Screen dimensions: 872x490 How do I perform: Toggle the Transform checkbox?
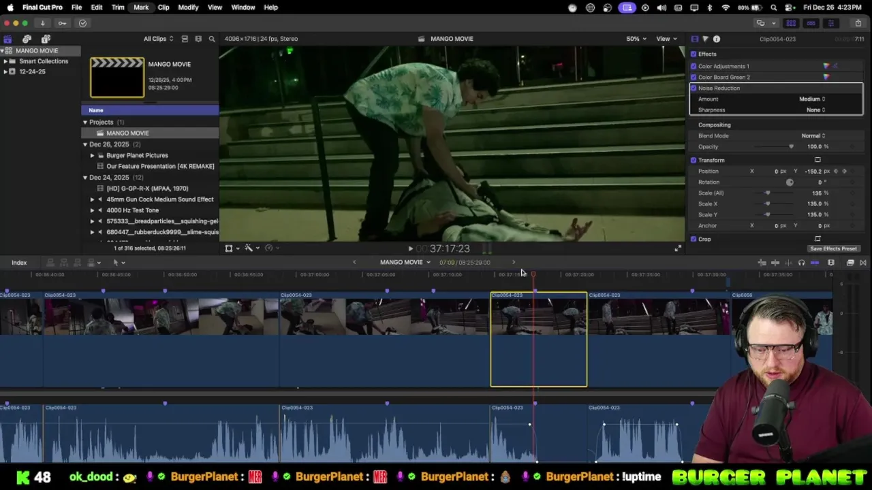[694, 160]
